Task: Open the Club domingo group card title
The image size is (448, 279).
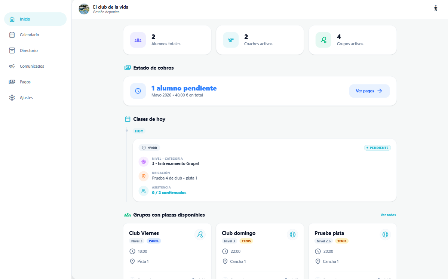Action: 239,233
